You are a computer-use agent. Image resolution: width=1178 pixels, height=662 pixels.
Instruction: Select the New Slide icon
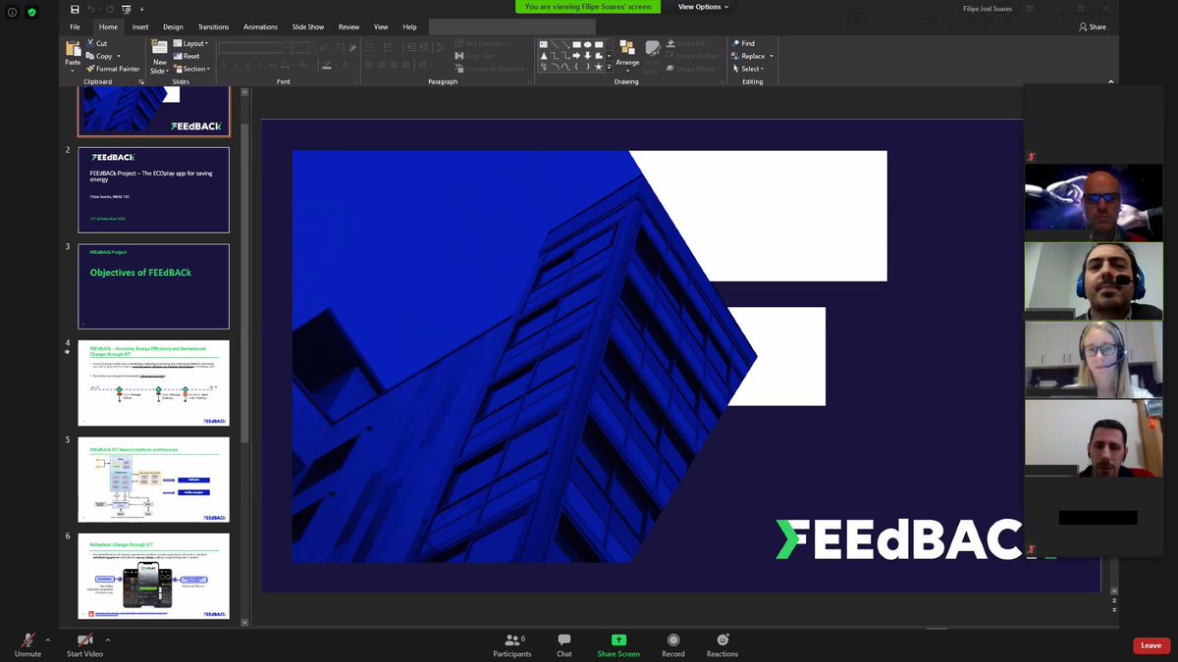coord(159,46)
